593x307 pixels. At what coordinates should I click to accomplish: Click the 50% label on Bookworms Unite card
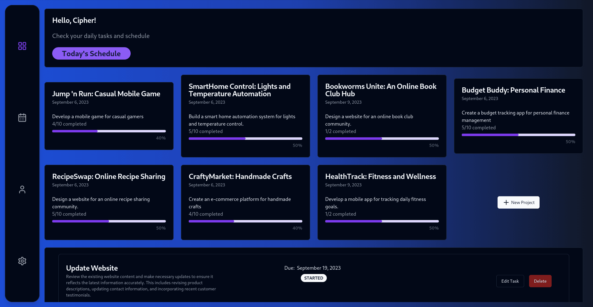[x=434, y=145]
